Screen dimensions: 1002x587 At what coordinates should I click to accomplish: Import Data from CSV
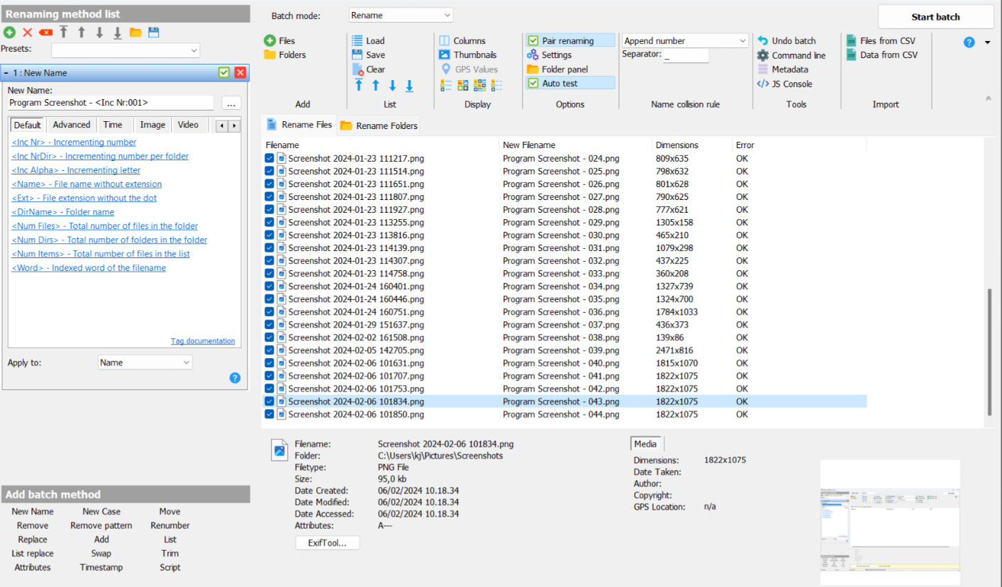(881, 55)
